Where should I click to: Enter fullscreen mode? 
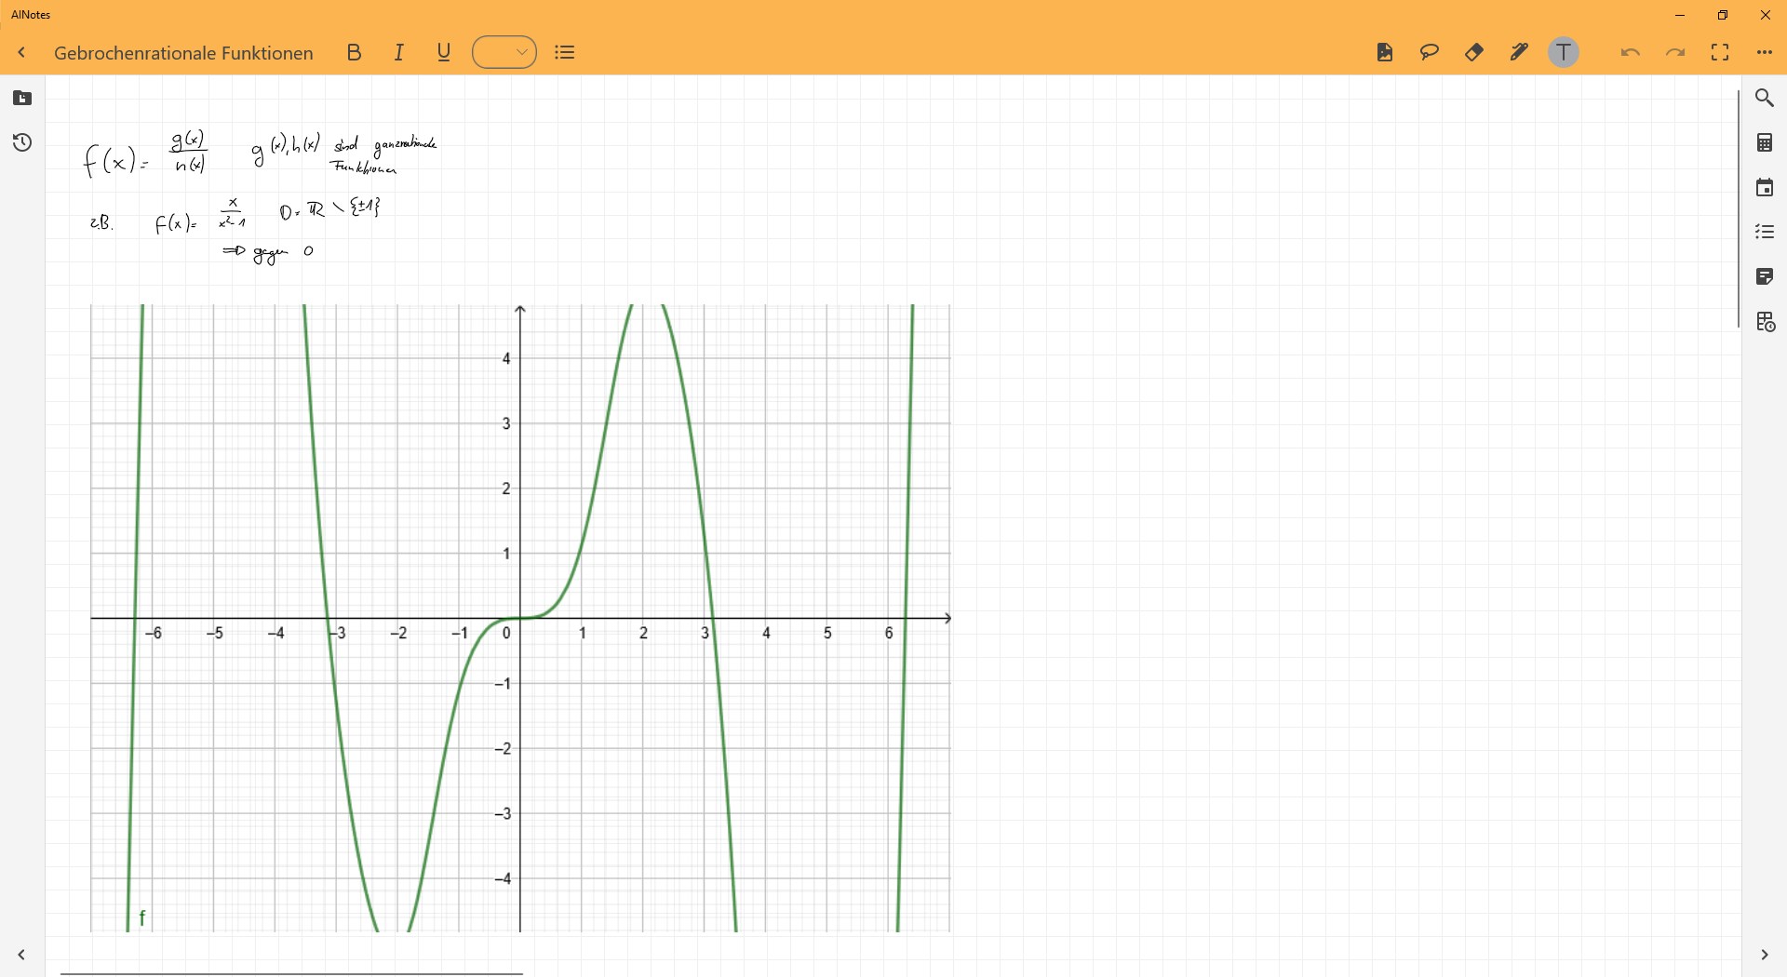(x=1720, y=52)
